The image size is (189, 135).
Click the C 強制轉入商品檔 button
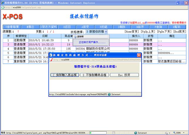pos(64,75)
